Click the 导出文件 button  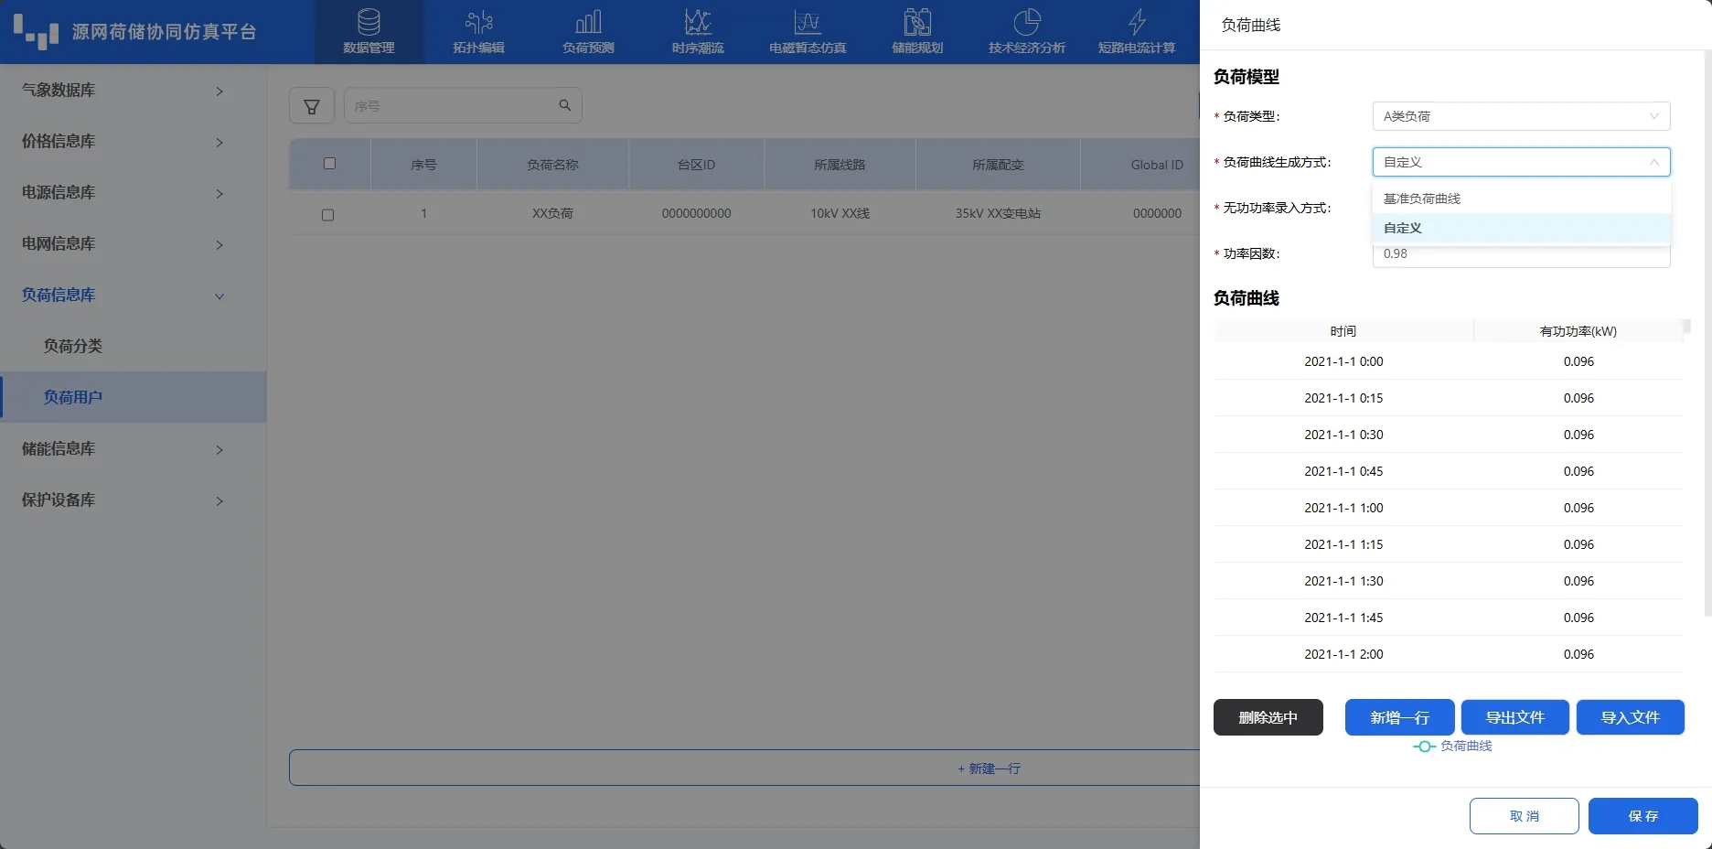click(1514, 717)
